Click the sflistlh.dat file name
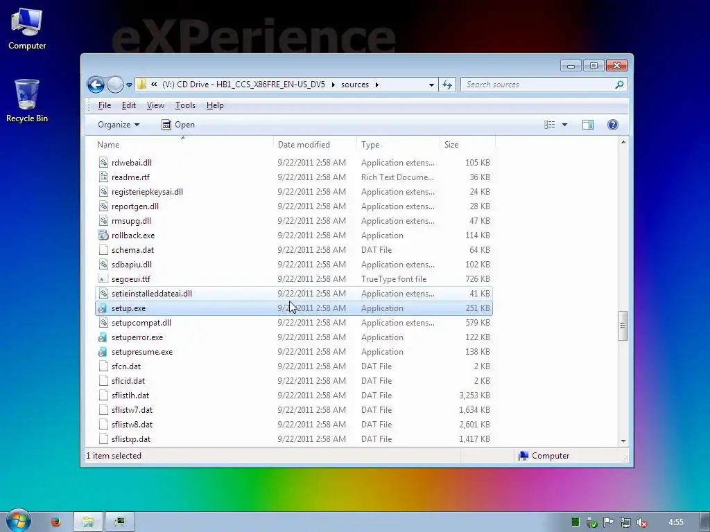The image size is (710, 532). (130, 396)
